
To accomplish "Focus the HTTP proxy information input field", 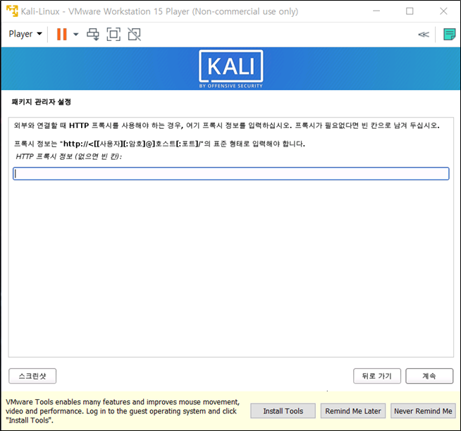I will pyautogui.click(x=230, y=173).
